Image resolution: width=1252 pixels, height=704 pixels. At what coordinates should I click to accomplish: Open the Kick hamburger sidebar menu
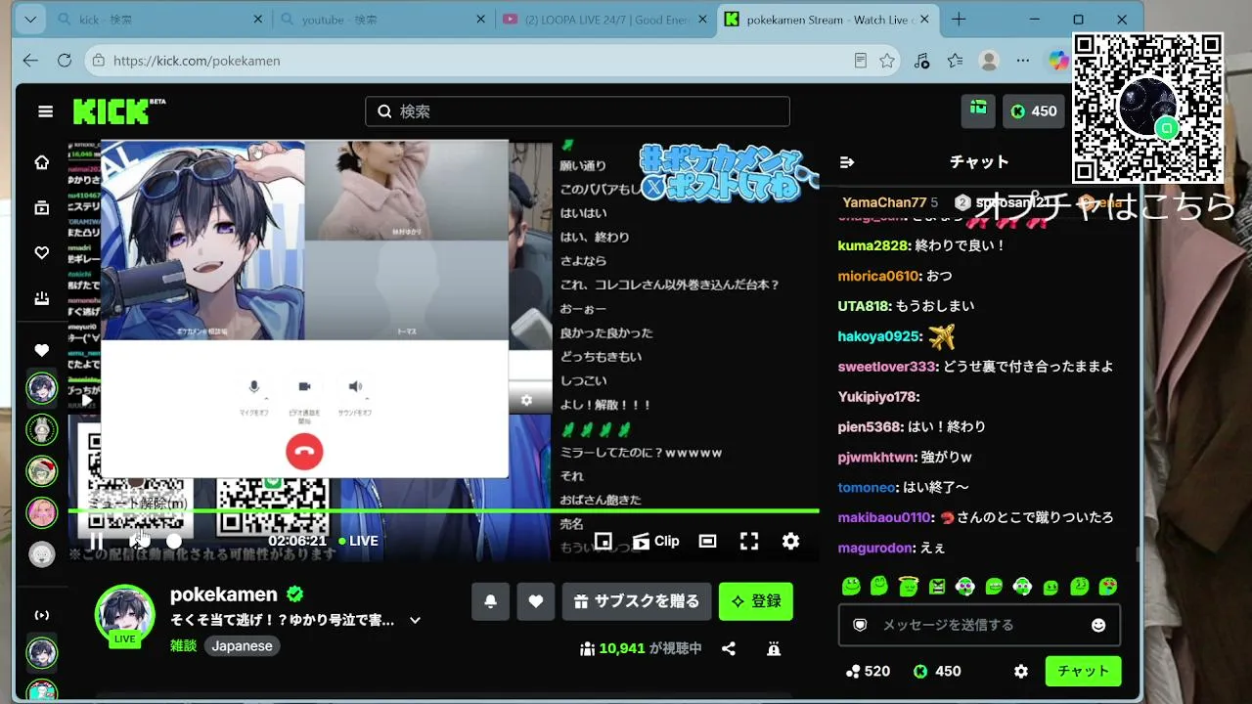click(x=45, y=111)
